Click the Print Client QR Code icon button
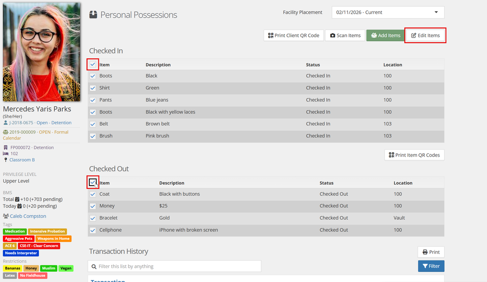 293,35
